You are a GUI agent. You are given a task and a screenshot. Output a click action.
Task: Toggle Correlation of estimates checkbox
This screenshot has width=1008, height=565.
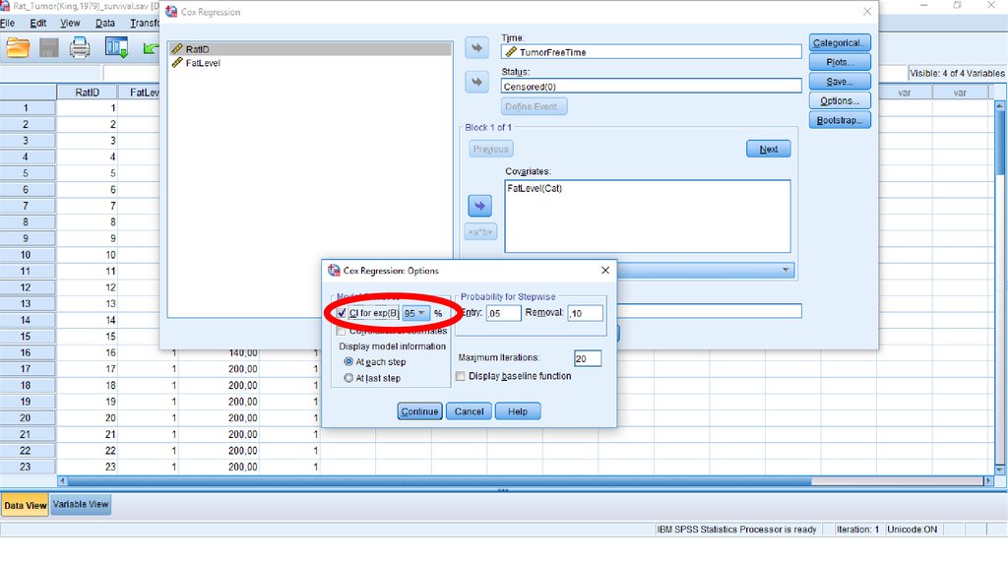point(341,331)
